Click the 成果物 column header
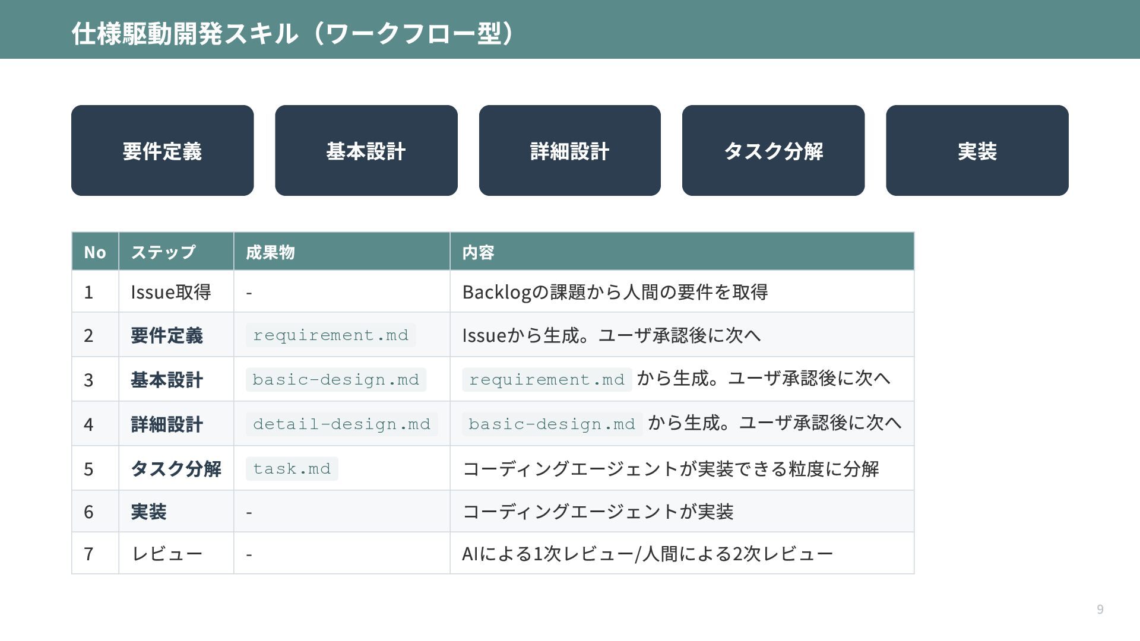The width and height of the screenshot is (1140, 641). 270,252
